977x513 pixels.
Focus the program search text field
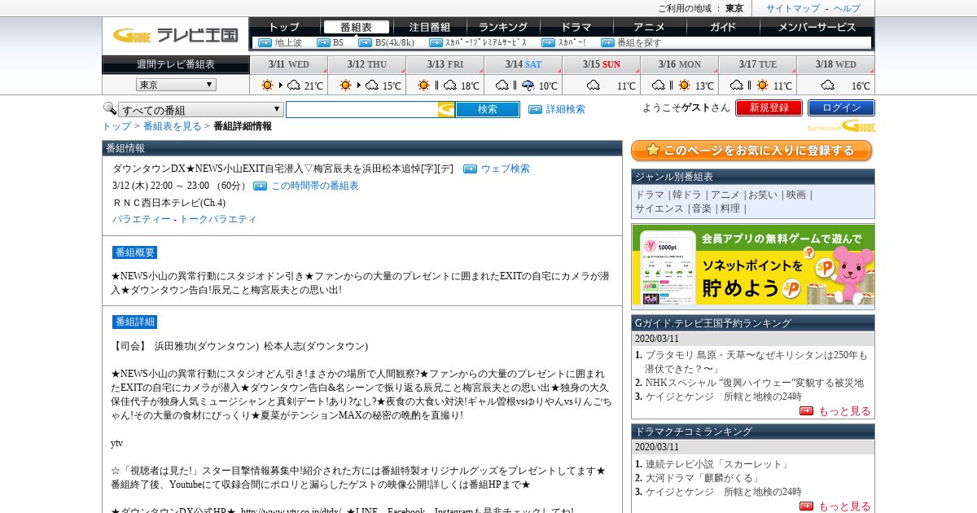click(361, 109)
